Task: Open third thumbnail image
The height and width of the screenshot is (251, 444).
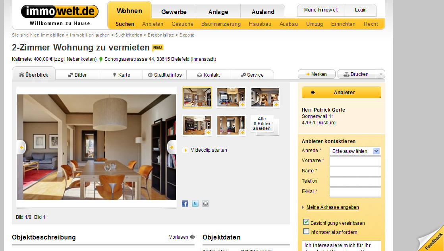Action: (x=265, y=97)
